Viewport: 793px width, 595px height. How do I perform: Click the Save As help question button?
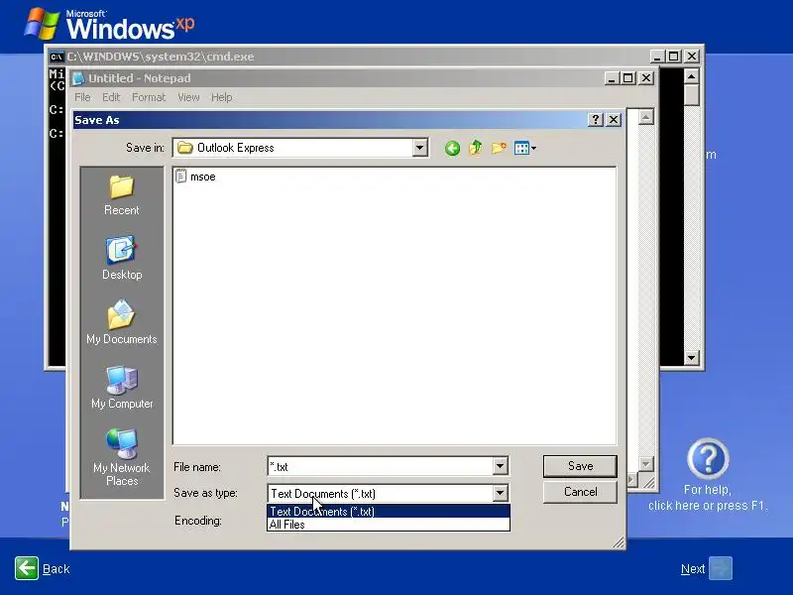[596, 120]
